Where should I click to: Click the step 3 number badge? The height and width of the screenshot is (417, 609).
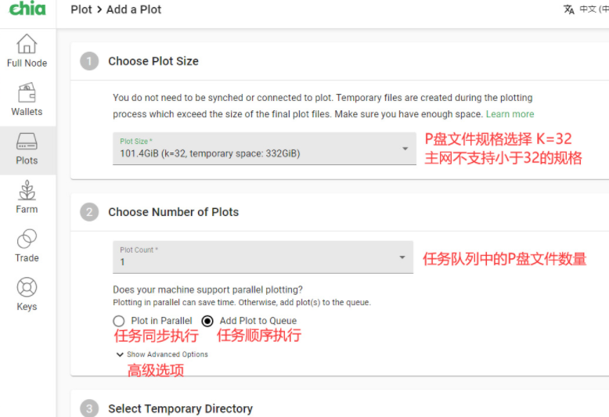click(89, 408)
